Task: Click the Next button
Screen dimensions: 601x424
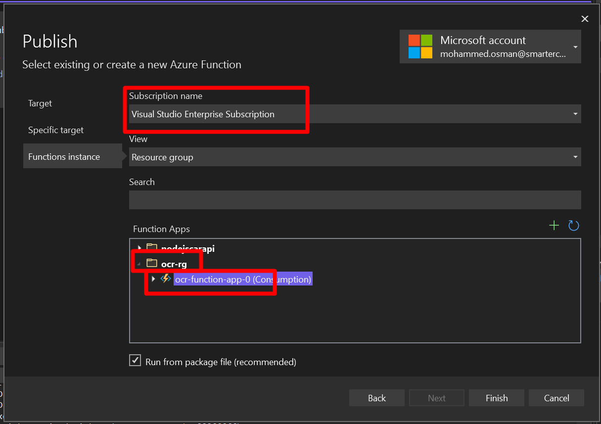Action: point(437,398)
